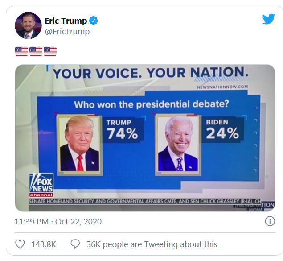Click the 143.8K likes count
The height and width of the screenshot is (261, 283).
43,244
